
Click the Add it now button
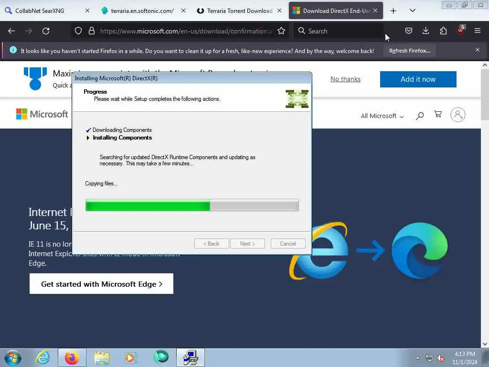coord(418,79)
